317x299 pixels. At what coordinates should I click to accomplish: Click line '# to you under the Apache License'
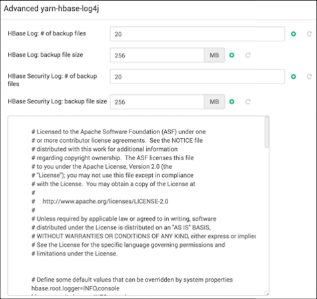(101, 166)
